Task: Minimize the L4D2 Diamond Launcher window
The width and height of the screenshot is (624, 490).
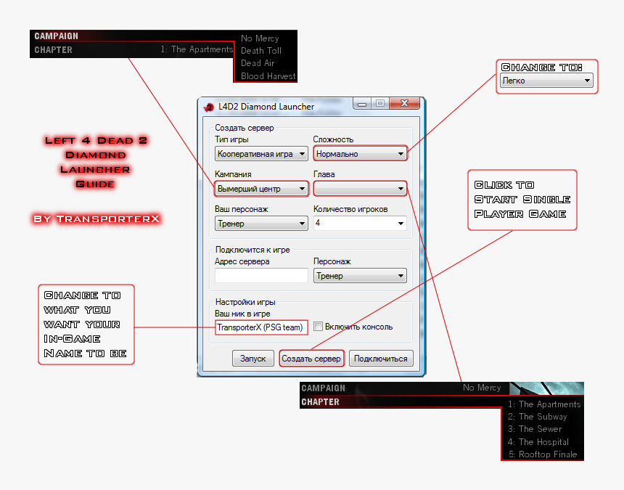Action: [x=362, y=104]
